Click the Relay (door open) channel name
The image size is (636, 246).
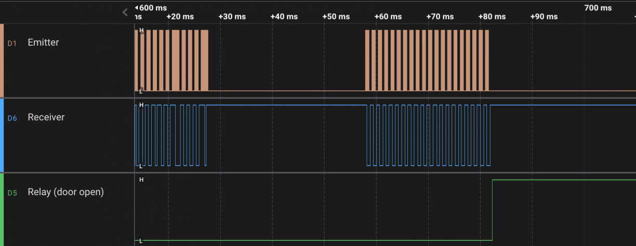tap(65, 192)
